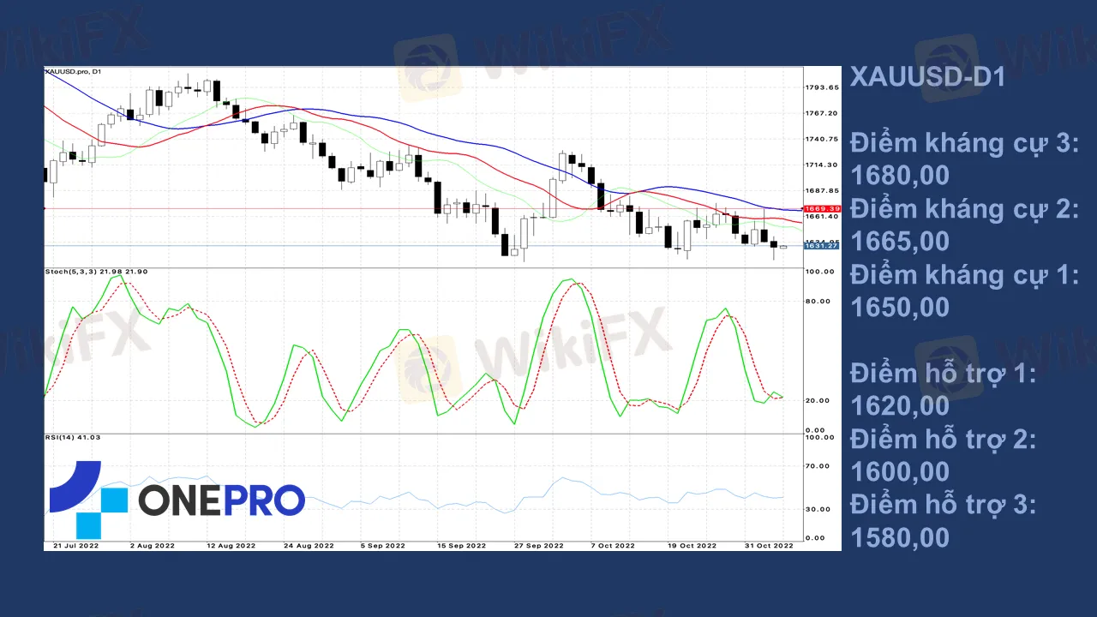Image resolution: width=1097 pixels, height=617 pixels.
Task: Click the red 1669.39 price tag
Action: [820, 209]
